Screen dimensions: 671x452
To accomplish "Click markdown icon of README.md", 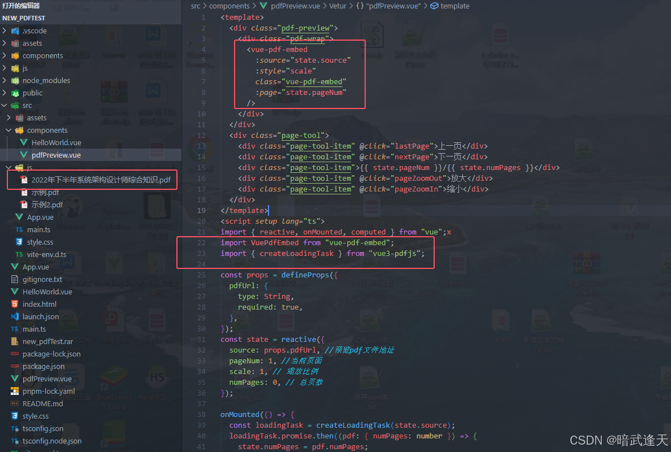I will coord(15,403).
